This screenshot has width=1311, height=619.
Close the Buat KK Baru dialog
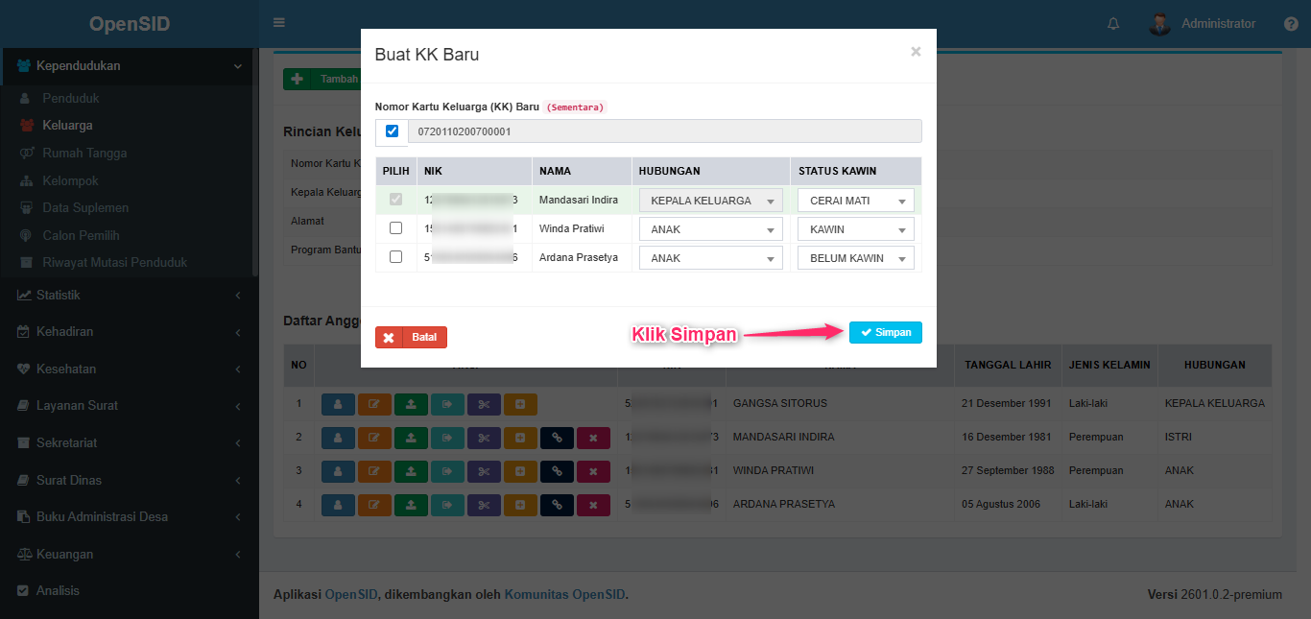pyautogui.click(x=916, y=52)
